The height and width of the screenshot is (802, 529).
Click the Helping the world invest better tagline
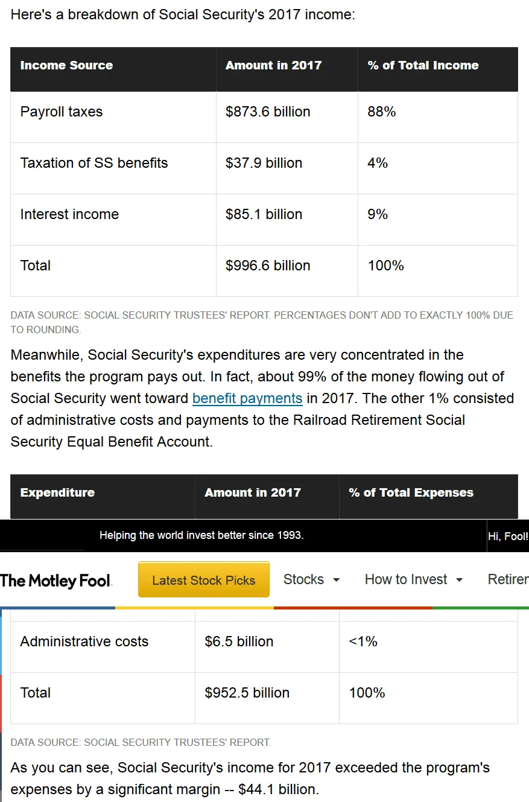pyautogui.click(x=201, y=535)
